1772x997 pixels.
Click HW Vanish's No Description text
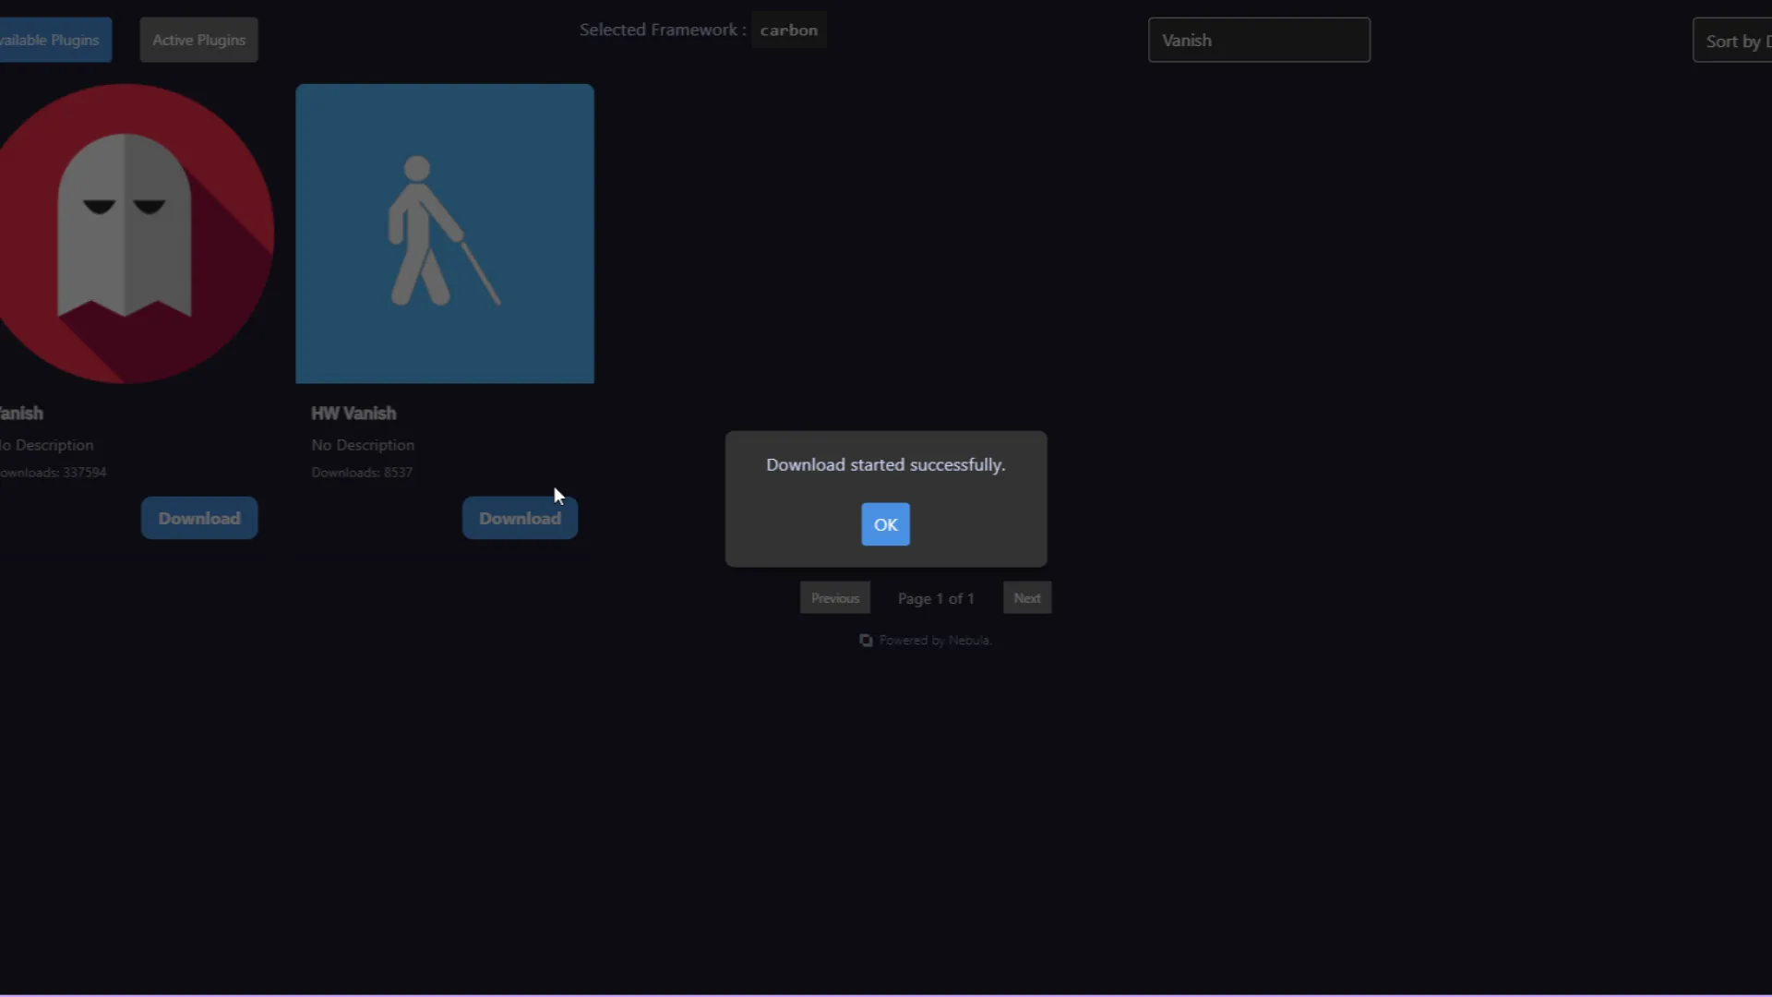363,444
